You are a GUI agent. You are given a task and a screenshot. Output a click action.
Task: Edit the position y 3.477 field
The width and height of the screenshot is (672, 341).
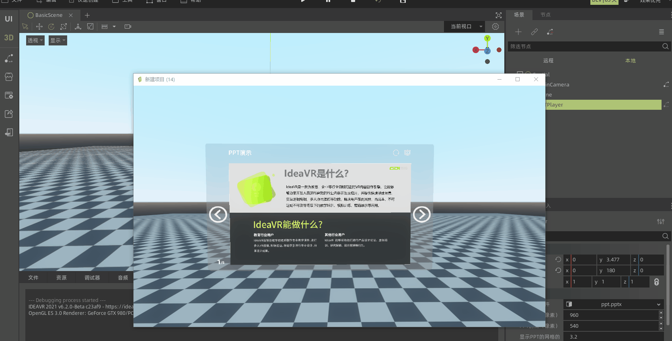(613, 259)
